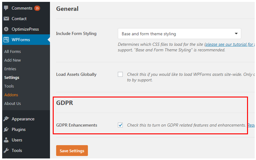This screenshot has width=256, height=160.
Task: Open All Forms submenu item
Action: click(x=13, y=51)
